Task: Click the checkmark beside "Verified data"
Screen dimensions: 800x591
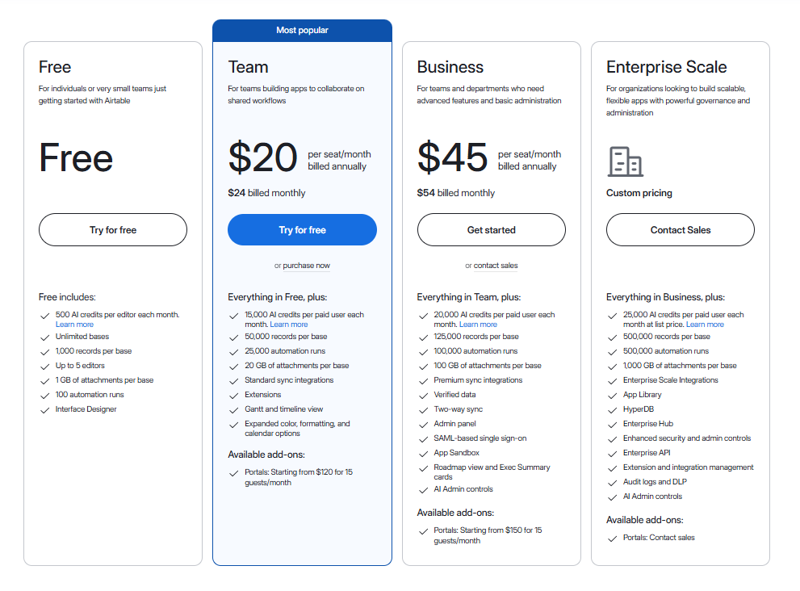Action: click(x=423, y=395)
